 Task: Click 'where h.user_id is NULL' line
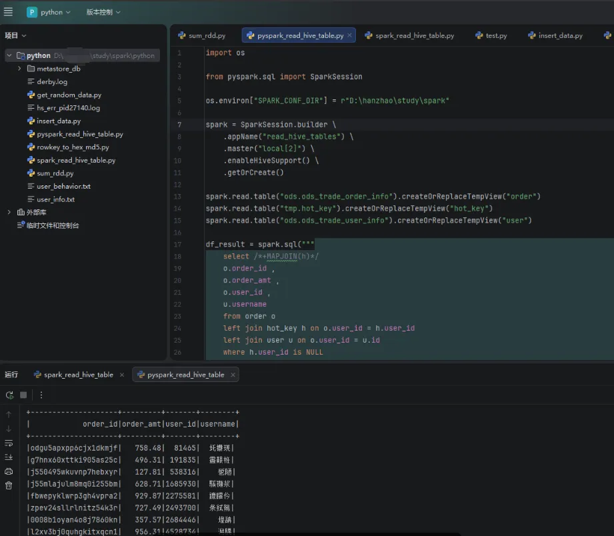tap(273, 352)
